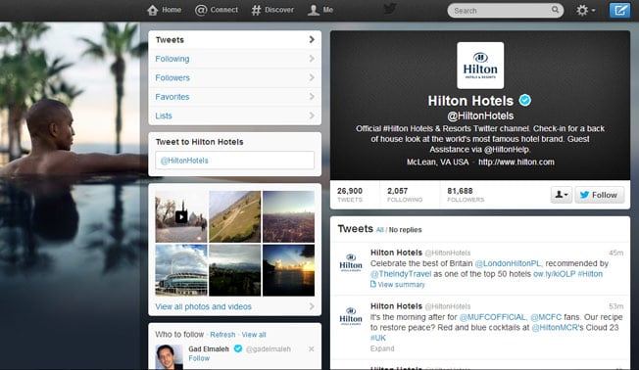This screenshot has height=370, width=639.
Task: Open the @MCFC mention
Action: tap(546, 317)
